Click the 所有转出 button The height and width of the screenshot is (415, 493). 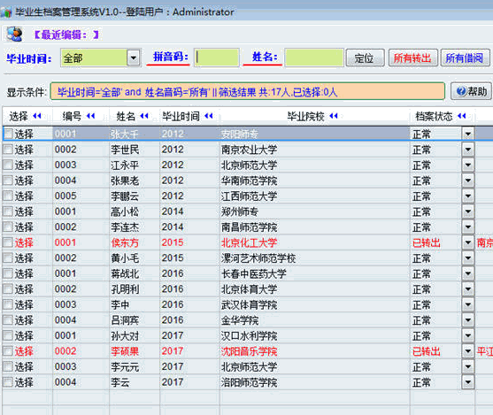(x=412, y=58)
